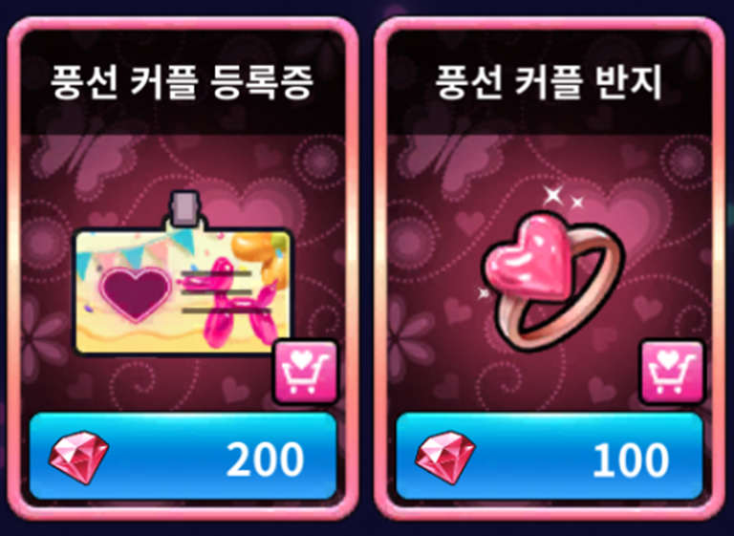Image resolution: width=734 pixels, height=536 pixels.
Task: Click the red gem icon beside 100
Action: pos(445,458)
